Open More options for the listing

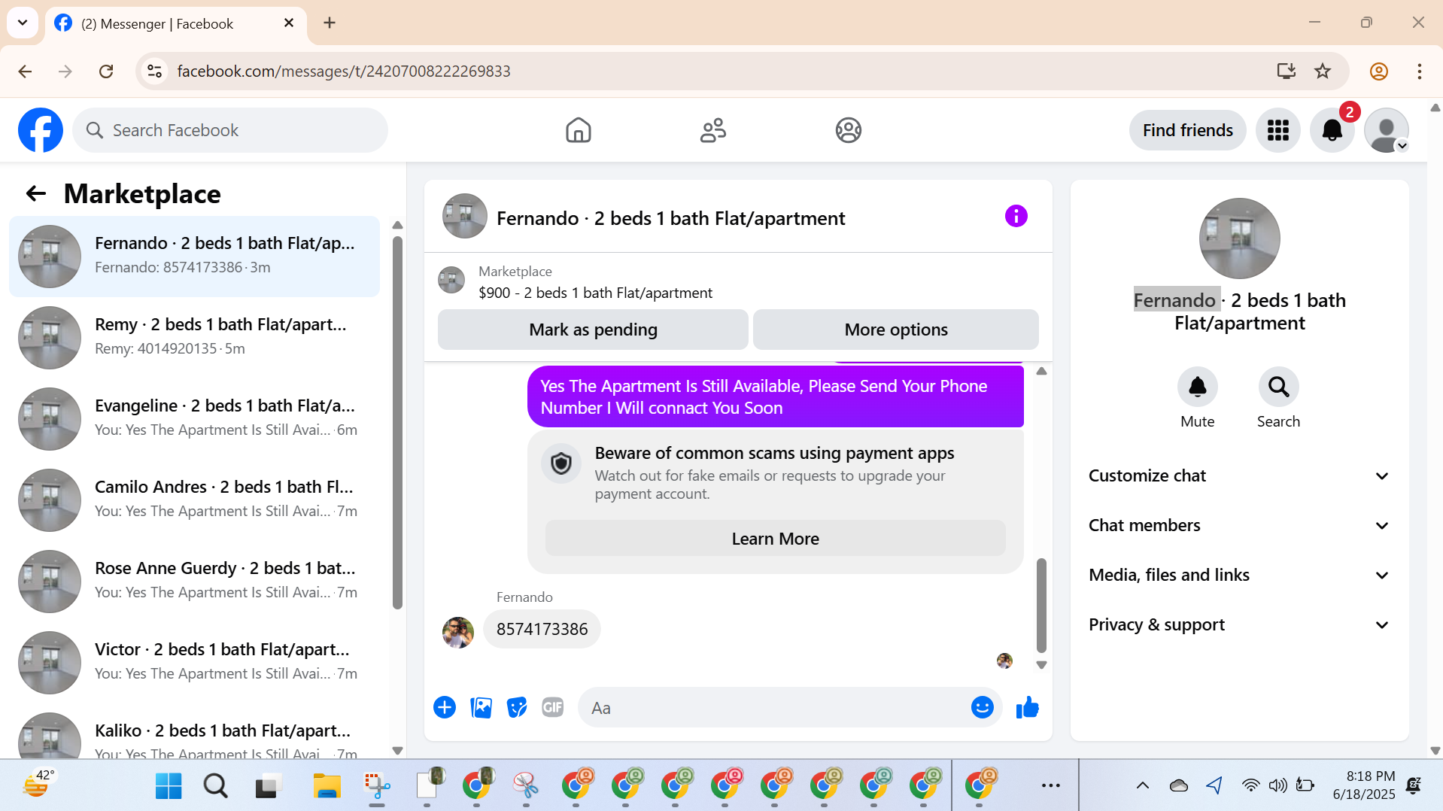point(895,330)
